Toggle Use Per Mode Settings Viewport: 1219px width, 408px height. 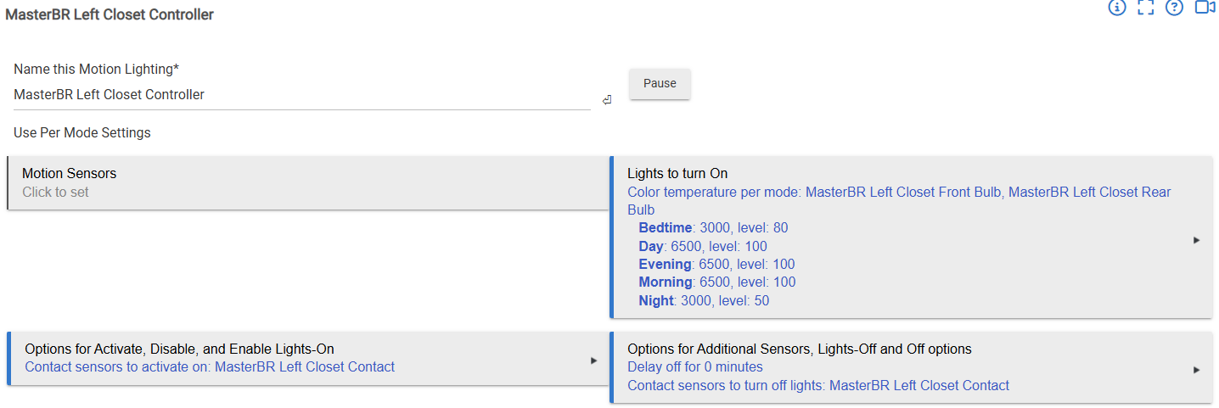pyautogui.click(x=82, y=133)
